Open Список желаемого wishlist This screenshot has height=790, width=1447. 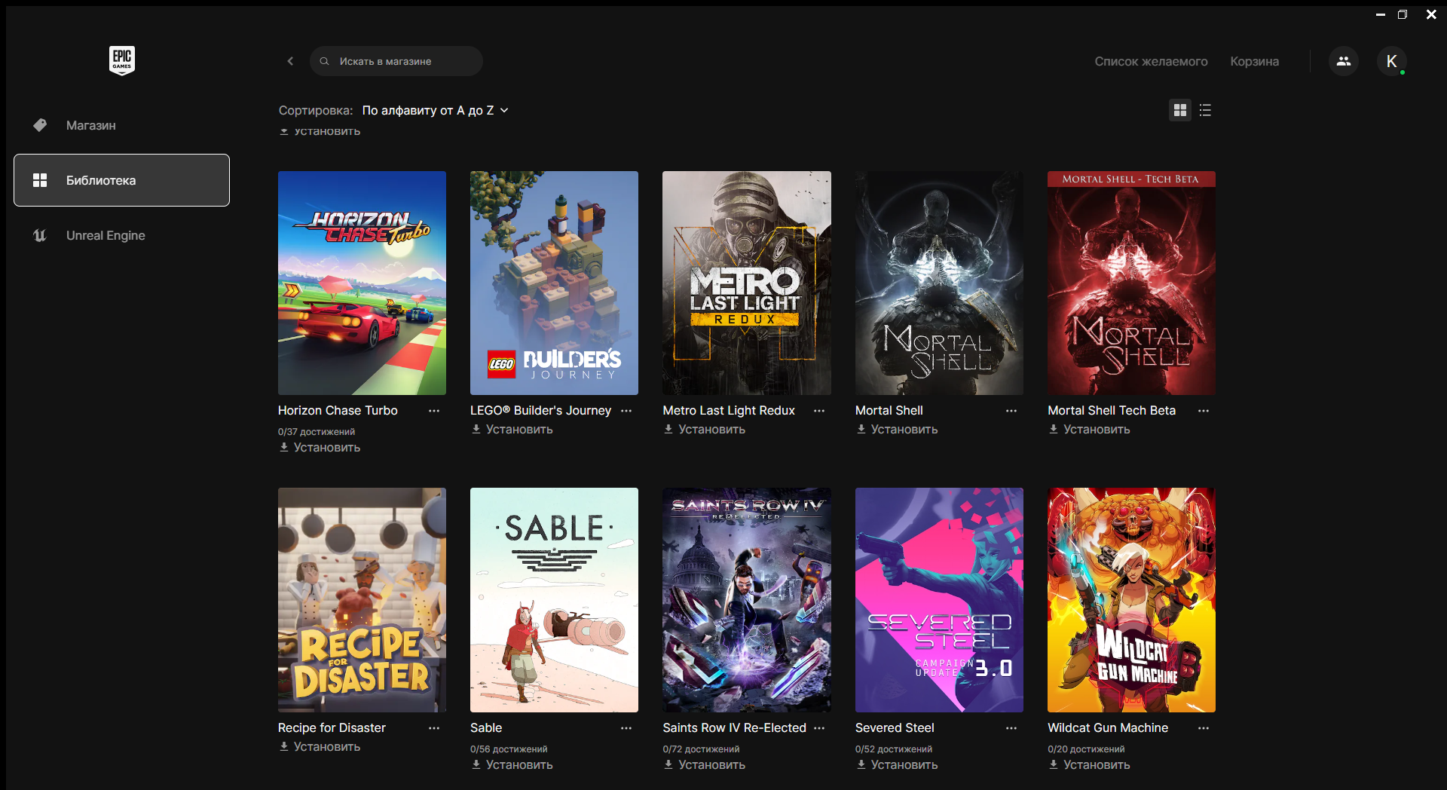click(x=1151, y=61)
